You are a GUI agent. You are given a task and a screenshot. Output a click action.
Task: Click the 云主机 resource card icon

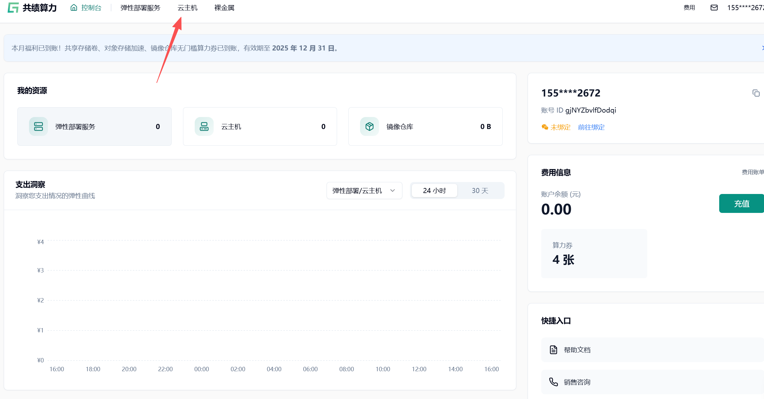[x=204, y=126]
